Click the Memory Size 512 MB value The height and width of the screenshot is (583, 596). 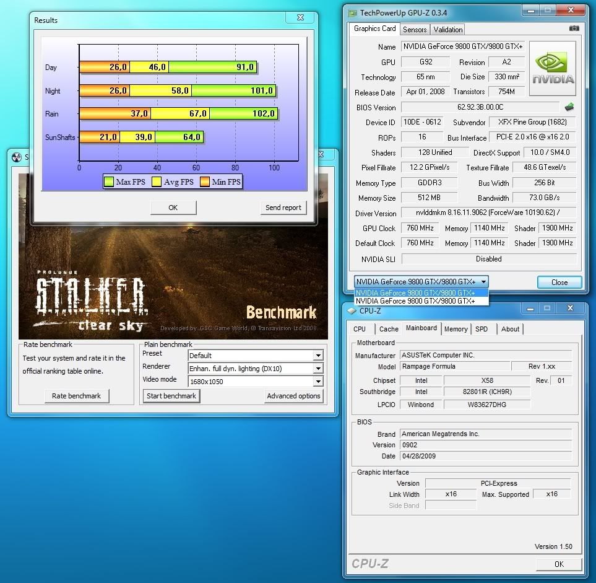tap(429, 198)
